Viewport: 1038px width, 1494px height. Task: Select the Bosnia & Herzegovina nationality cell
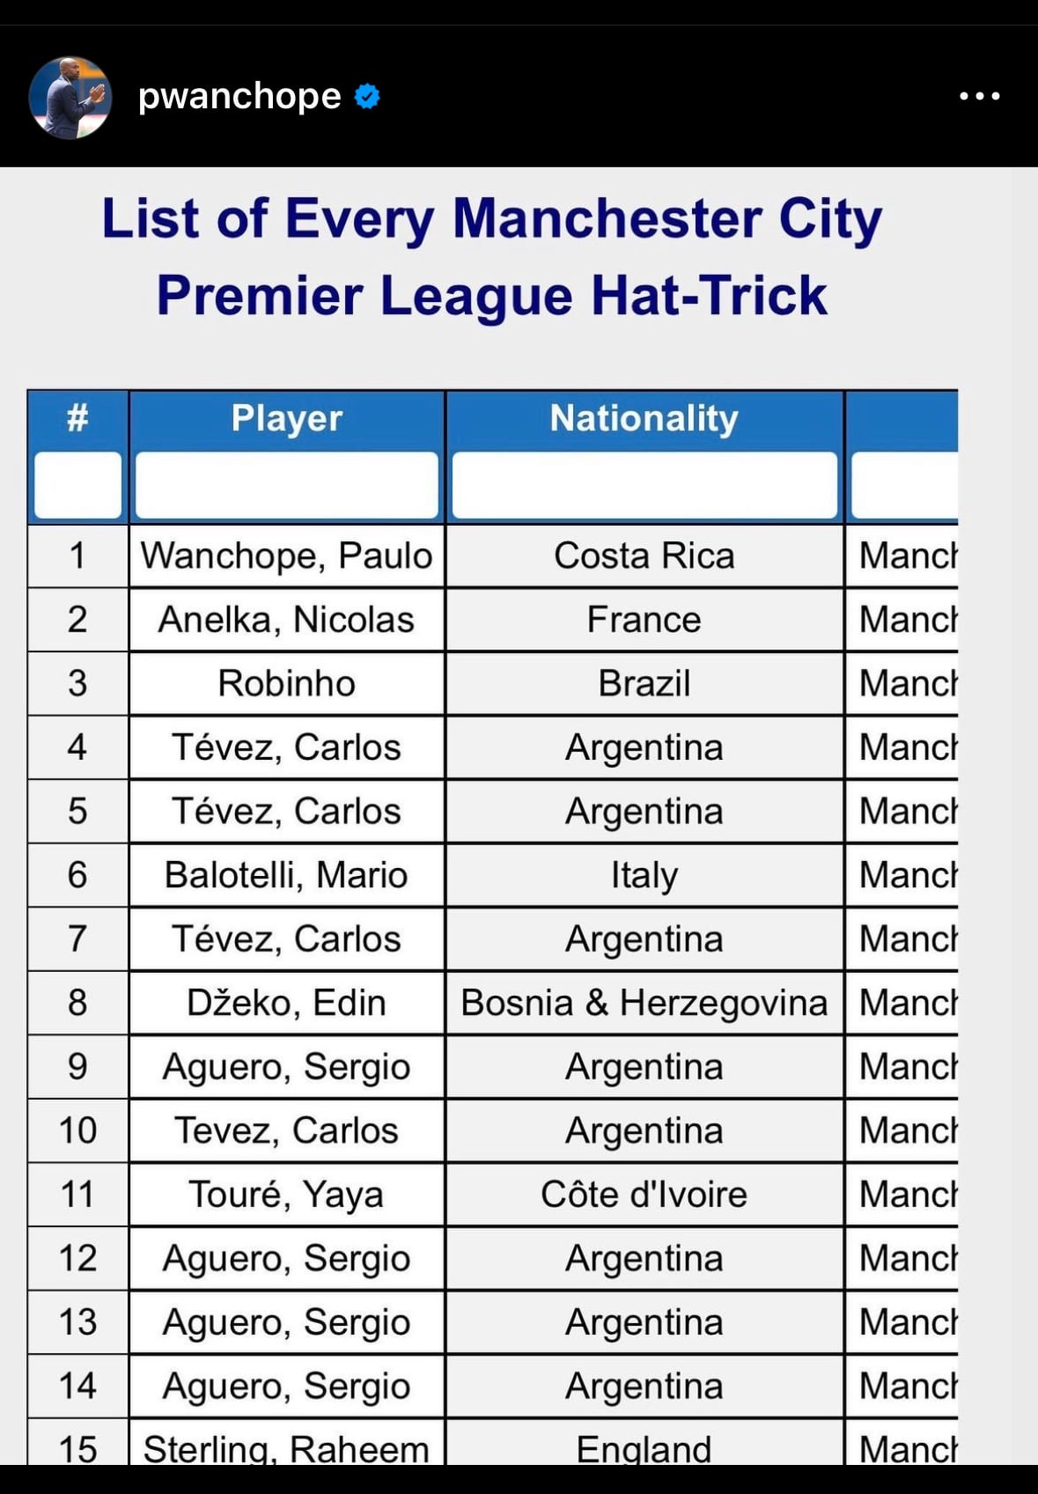[644, 1003]
